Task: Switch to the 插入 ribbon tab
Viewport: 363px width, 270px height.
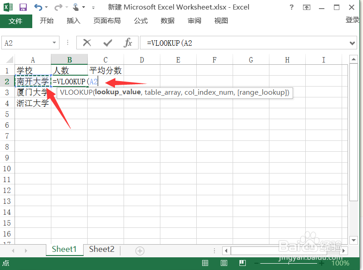Action: [74, 21]
